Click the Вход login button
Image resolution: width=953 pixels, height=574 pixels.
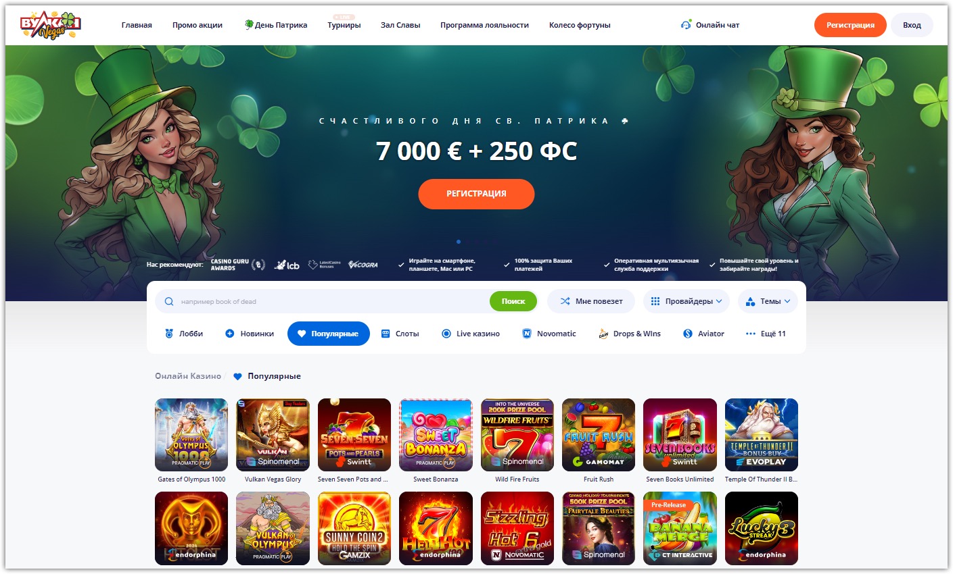912,25
